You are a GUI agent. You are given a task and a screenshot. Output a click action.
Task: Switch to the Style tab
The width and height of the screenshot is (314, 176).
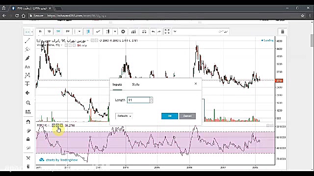click(x=136, y=85)
